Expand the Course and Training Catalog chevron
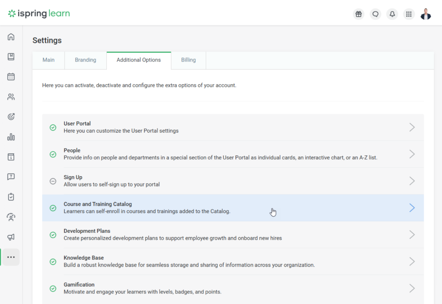This screenshot has width=442, height=304. pos(412,208)
